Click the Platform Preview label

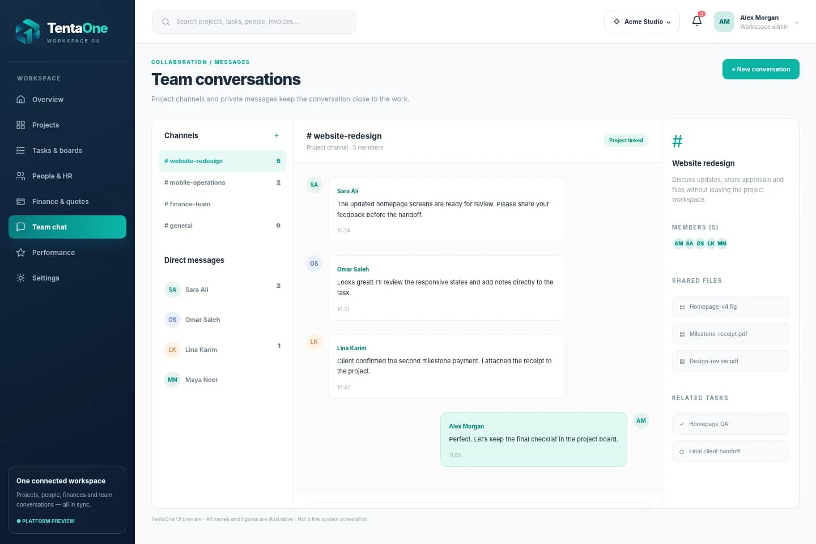point(46,521)
